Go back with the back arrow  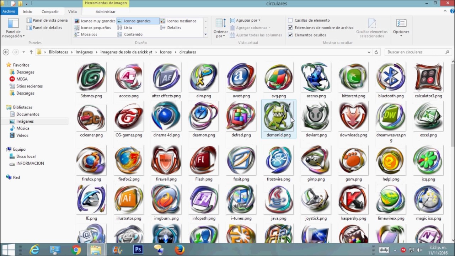point(6,52)
